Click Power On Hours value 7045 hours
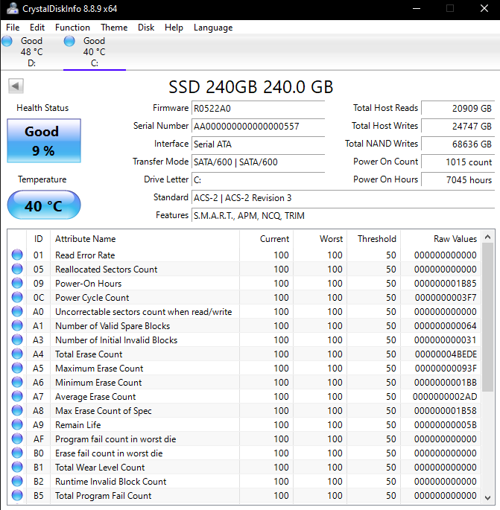This screenshot has height=510, width=500. [458, 179]
